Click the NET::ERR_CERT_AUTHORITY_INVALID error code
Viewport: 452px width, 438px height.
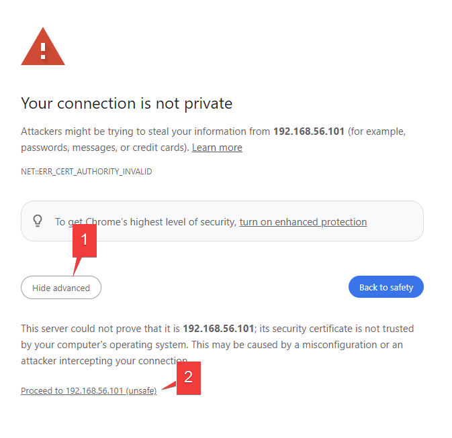(x=87, y=172)
